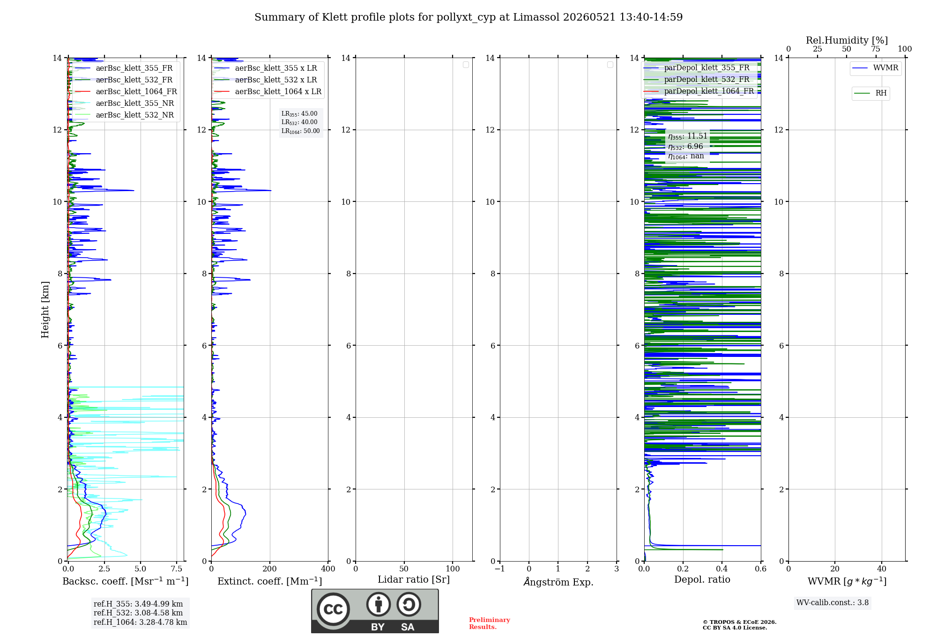
Task: Click the η1064: nan annotation
Action: (686, 156)
